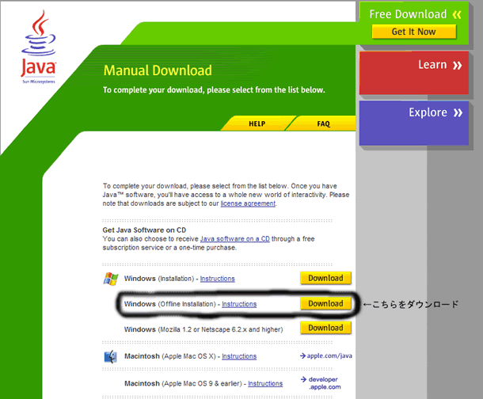Image resolution: width=483 pixels, height=399 pixels.
Task: Download the Mozilla/Netscape Windows version
Action: [x=325, y=328]
